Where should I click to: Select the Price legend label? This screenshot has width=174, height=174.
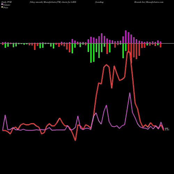6,8
